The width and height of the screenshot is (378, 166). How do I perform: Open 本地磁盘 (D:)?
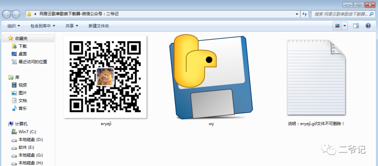[30, 139]
